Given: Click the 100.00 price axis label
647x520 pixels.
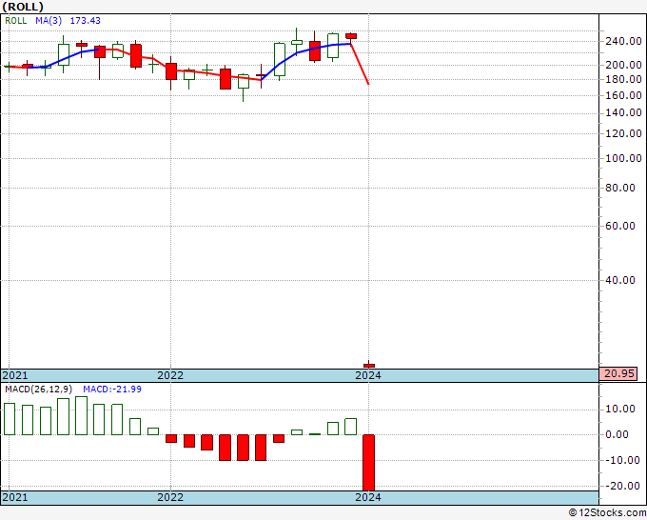Looking at the screenshot, I should pos(623,158).
